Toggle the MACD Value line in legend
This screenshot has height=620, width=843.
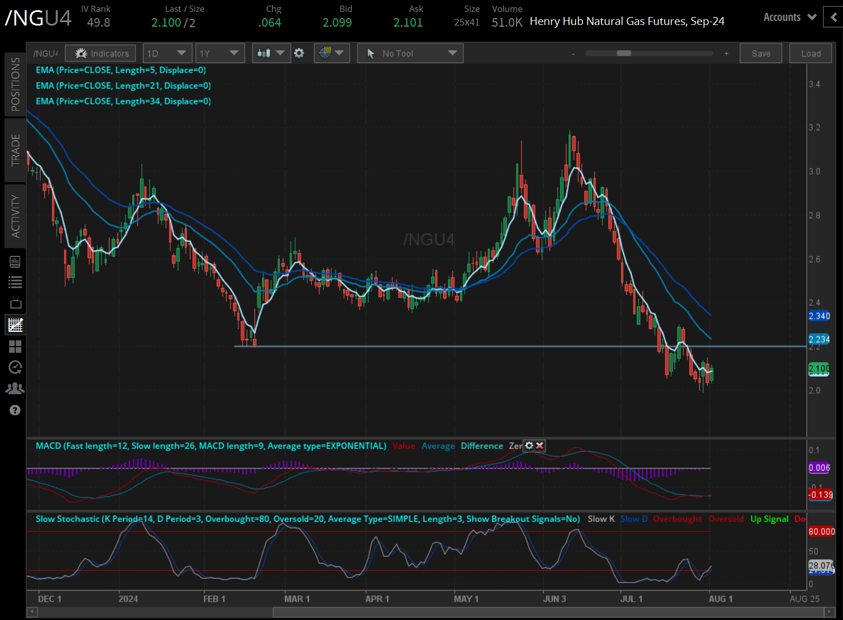(x=404, y=446)
